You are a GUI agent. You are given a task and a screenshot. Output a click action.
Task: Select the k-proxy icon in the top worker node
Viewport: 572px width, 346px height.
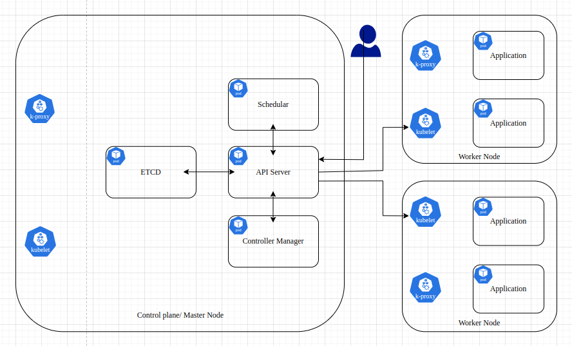pos(425,56)
